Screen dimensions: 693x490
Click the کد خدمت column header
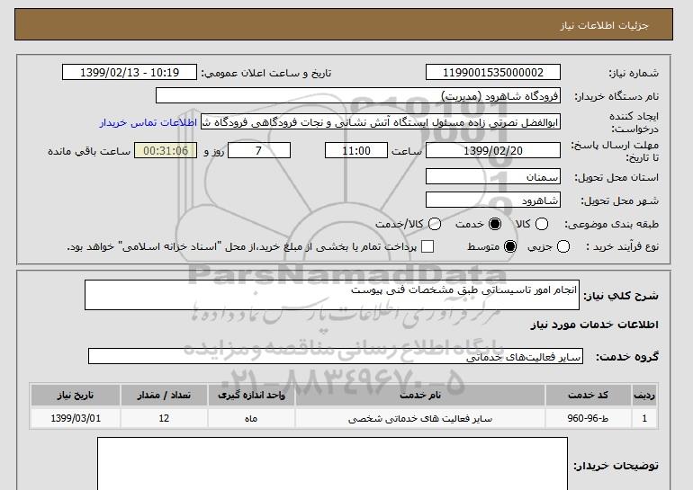coord(588,395)
